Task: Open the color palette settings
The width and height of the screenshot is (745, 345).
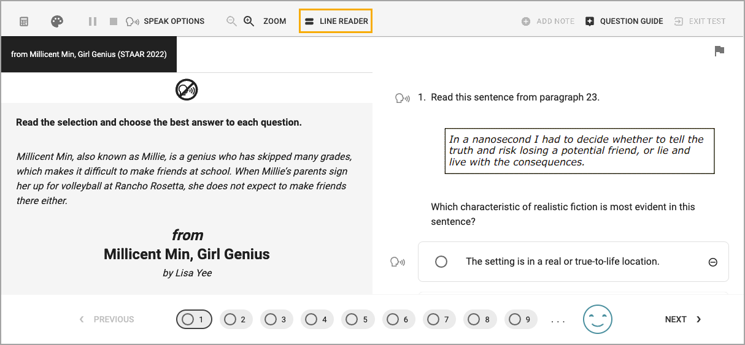Action: (57, 21)
